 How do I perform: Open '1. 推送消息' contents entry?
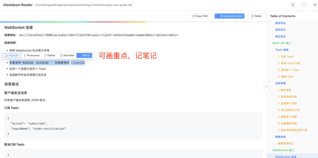[x=284, y=90]
